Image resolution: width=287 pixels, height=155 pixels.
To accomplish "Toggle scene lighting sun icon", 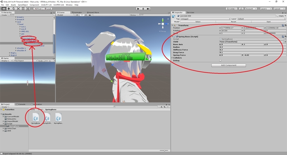I will [82, 15].
